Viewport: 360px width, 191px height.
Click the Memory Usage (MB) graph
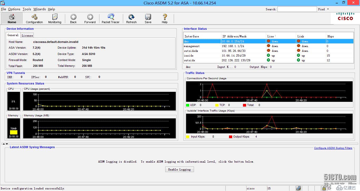100,128
